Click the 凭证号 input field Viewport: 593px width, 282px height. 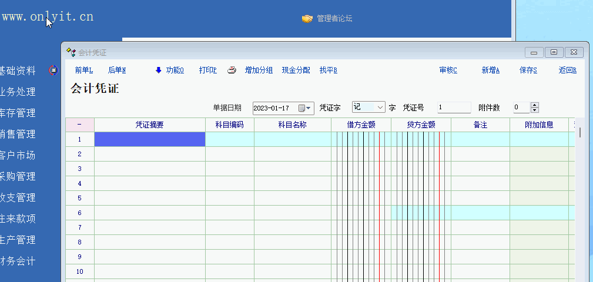click(454, 108)
